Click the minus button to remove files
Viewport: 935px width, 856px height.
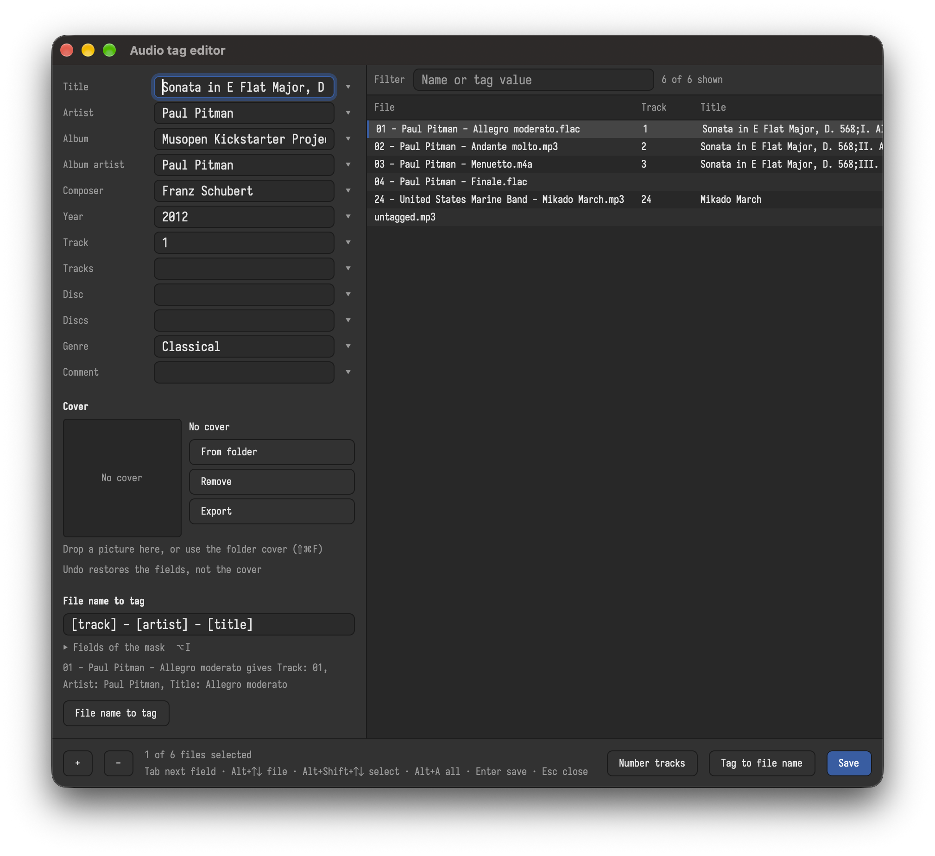pyautogui.click(x=118, y=763)
